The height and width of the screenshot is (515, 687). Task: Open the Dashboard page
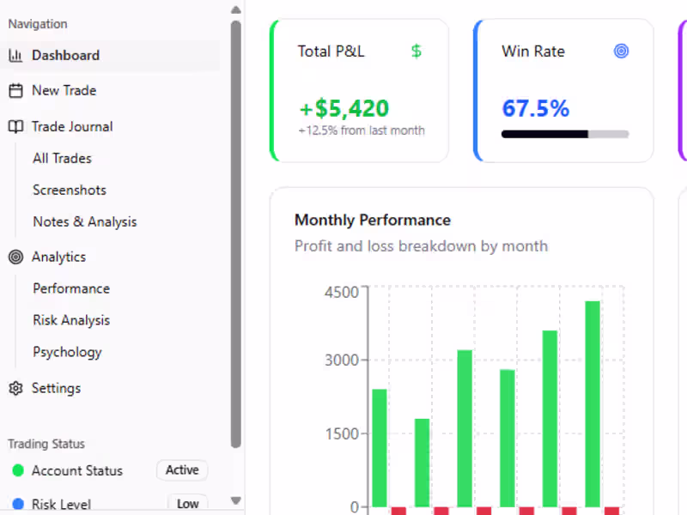(x=110, y=55)
